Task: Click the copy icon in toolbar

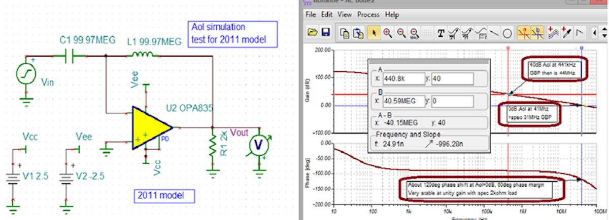Action: [345, 33]
